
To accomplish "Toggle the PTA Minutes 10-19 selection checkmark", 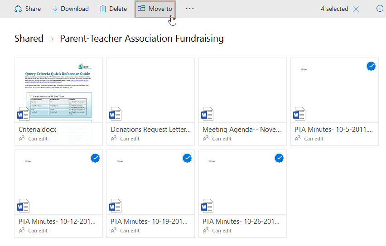I will (187, 158).
